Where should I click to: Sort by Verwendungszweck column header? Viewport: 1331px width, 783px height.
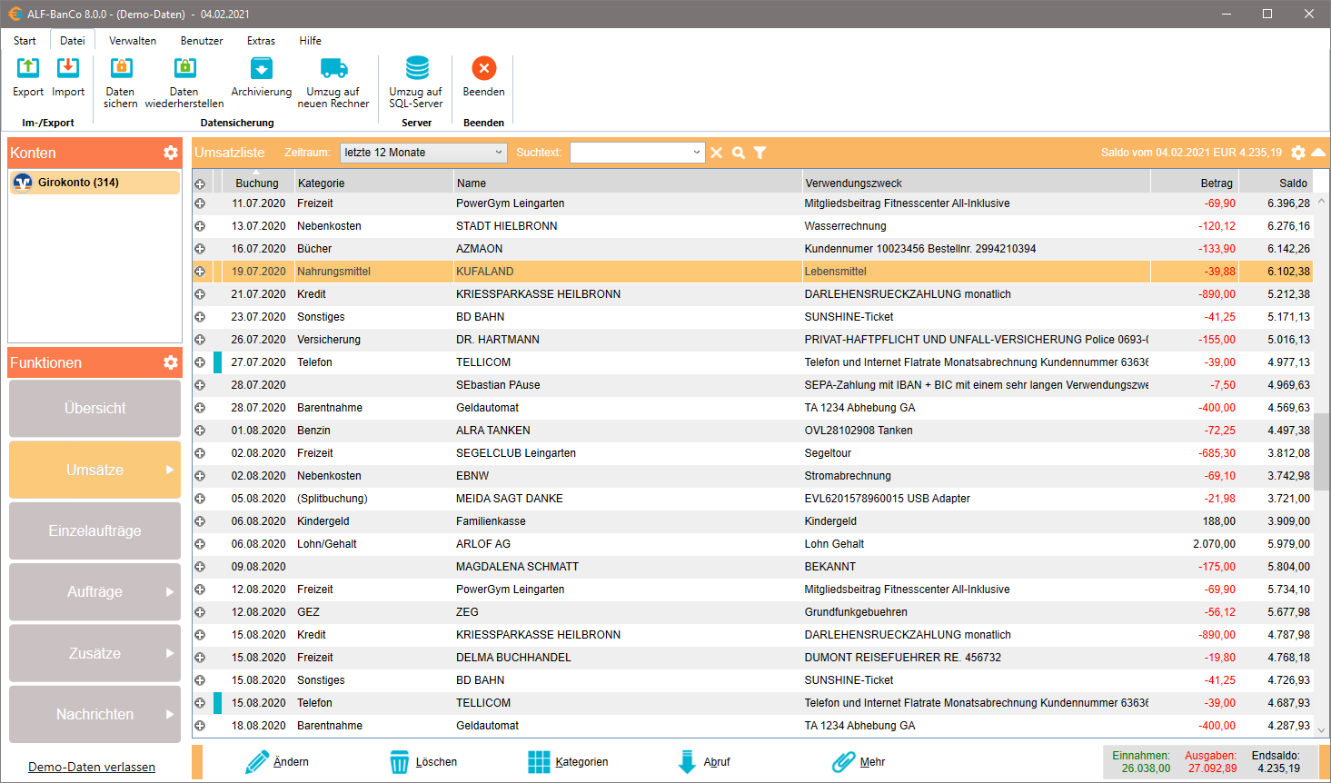point(976,183)
